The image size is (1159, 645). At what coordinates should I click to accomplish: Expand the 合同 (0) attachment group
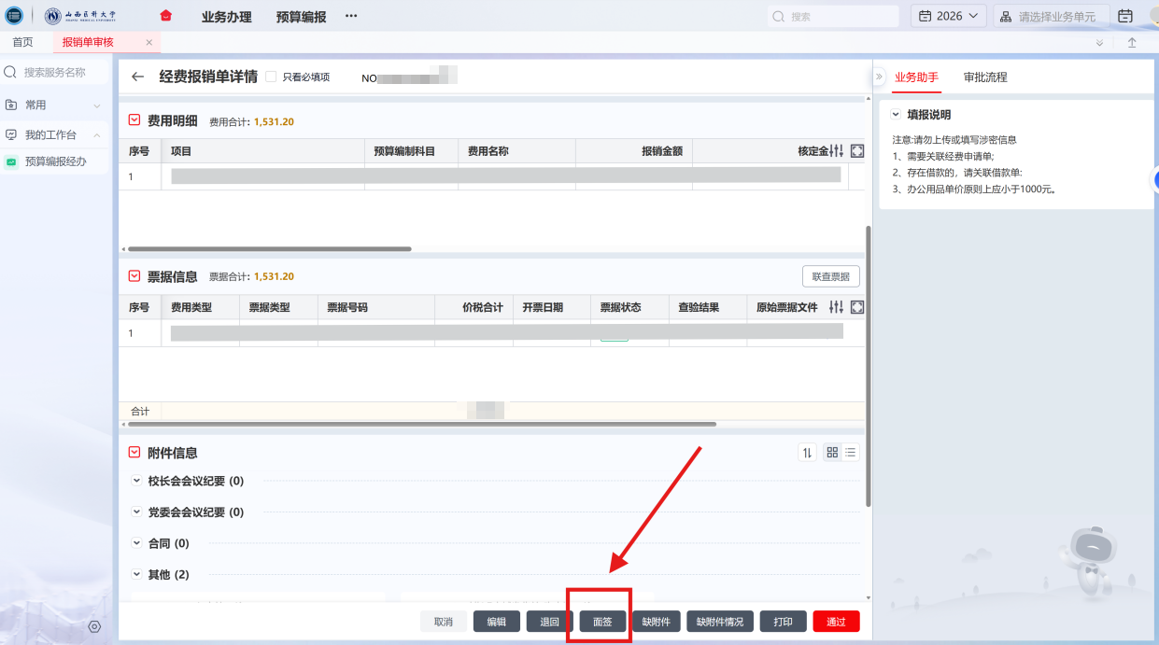point(139,543)
